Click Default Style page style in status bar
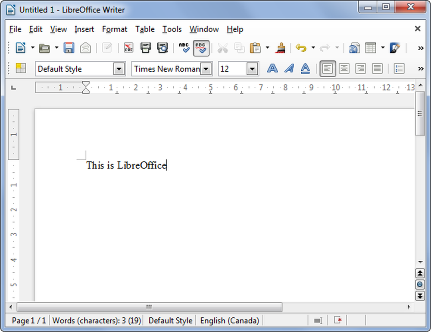 tap(170, 321)
